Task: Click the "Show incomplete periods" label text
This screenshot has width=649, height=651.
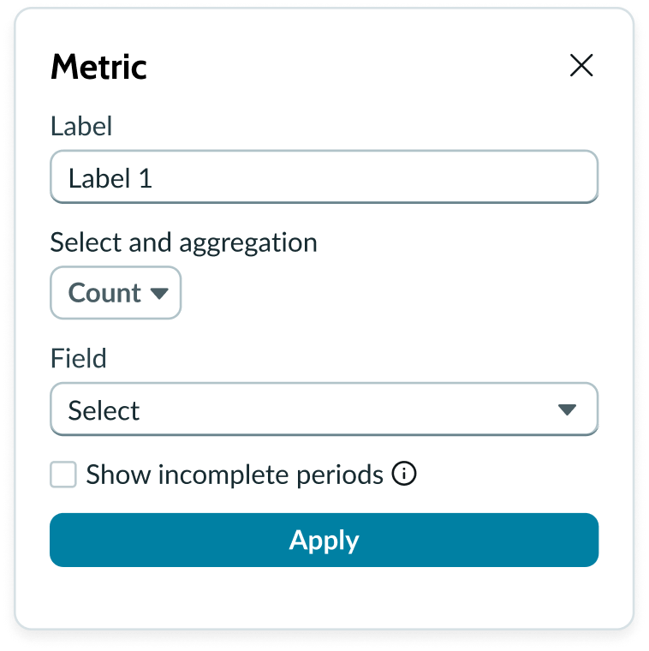Action: click(x=235, y=475)
